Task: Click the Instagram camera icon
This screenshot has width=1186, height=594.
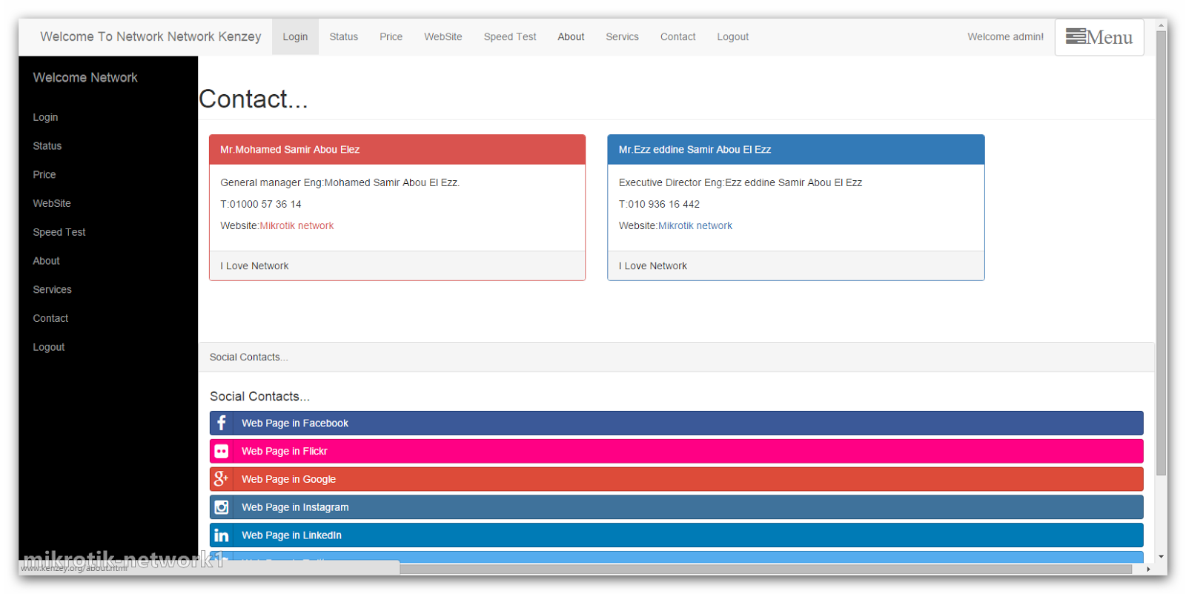Action: (x=221, y=507)
